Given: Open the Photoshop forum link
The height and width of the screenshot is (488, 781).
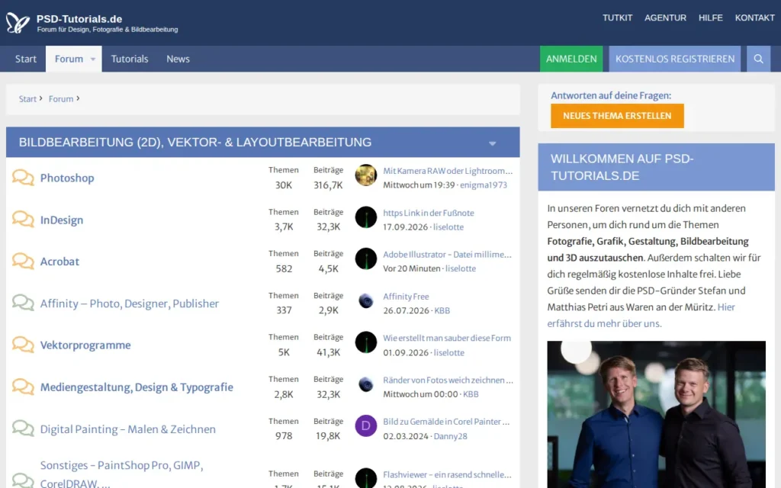Looking at the screenshot, I should point(67,178).
